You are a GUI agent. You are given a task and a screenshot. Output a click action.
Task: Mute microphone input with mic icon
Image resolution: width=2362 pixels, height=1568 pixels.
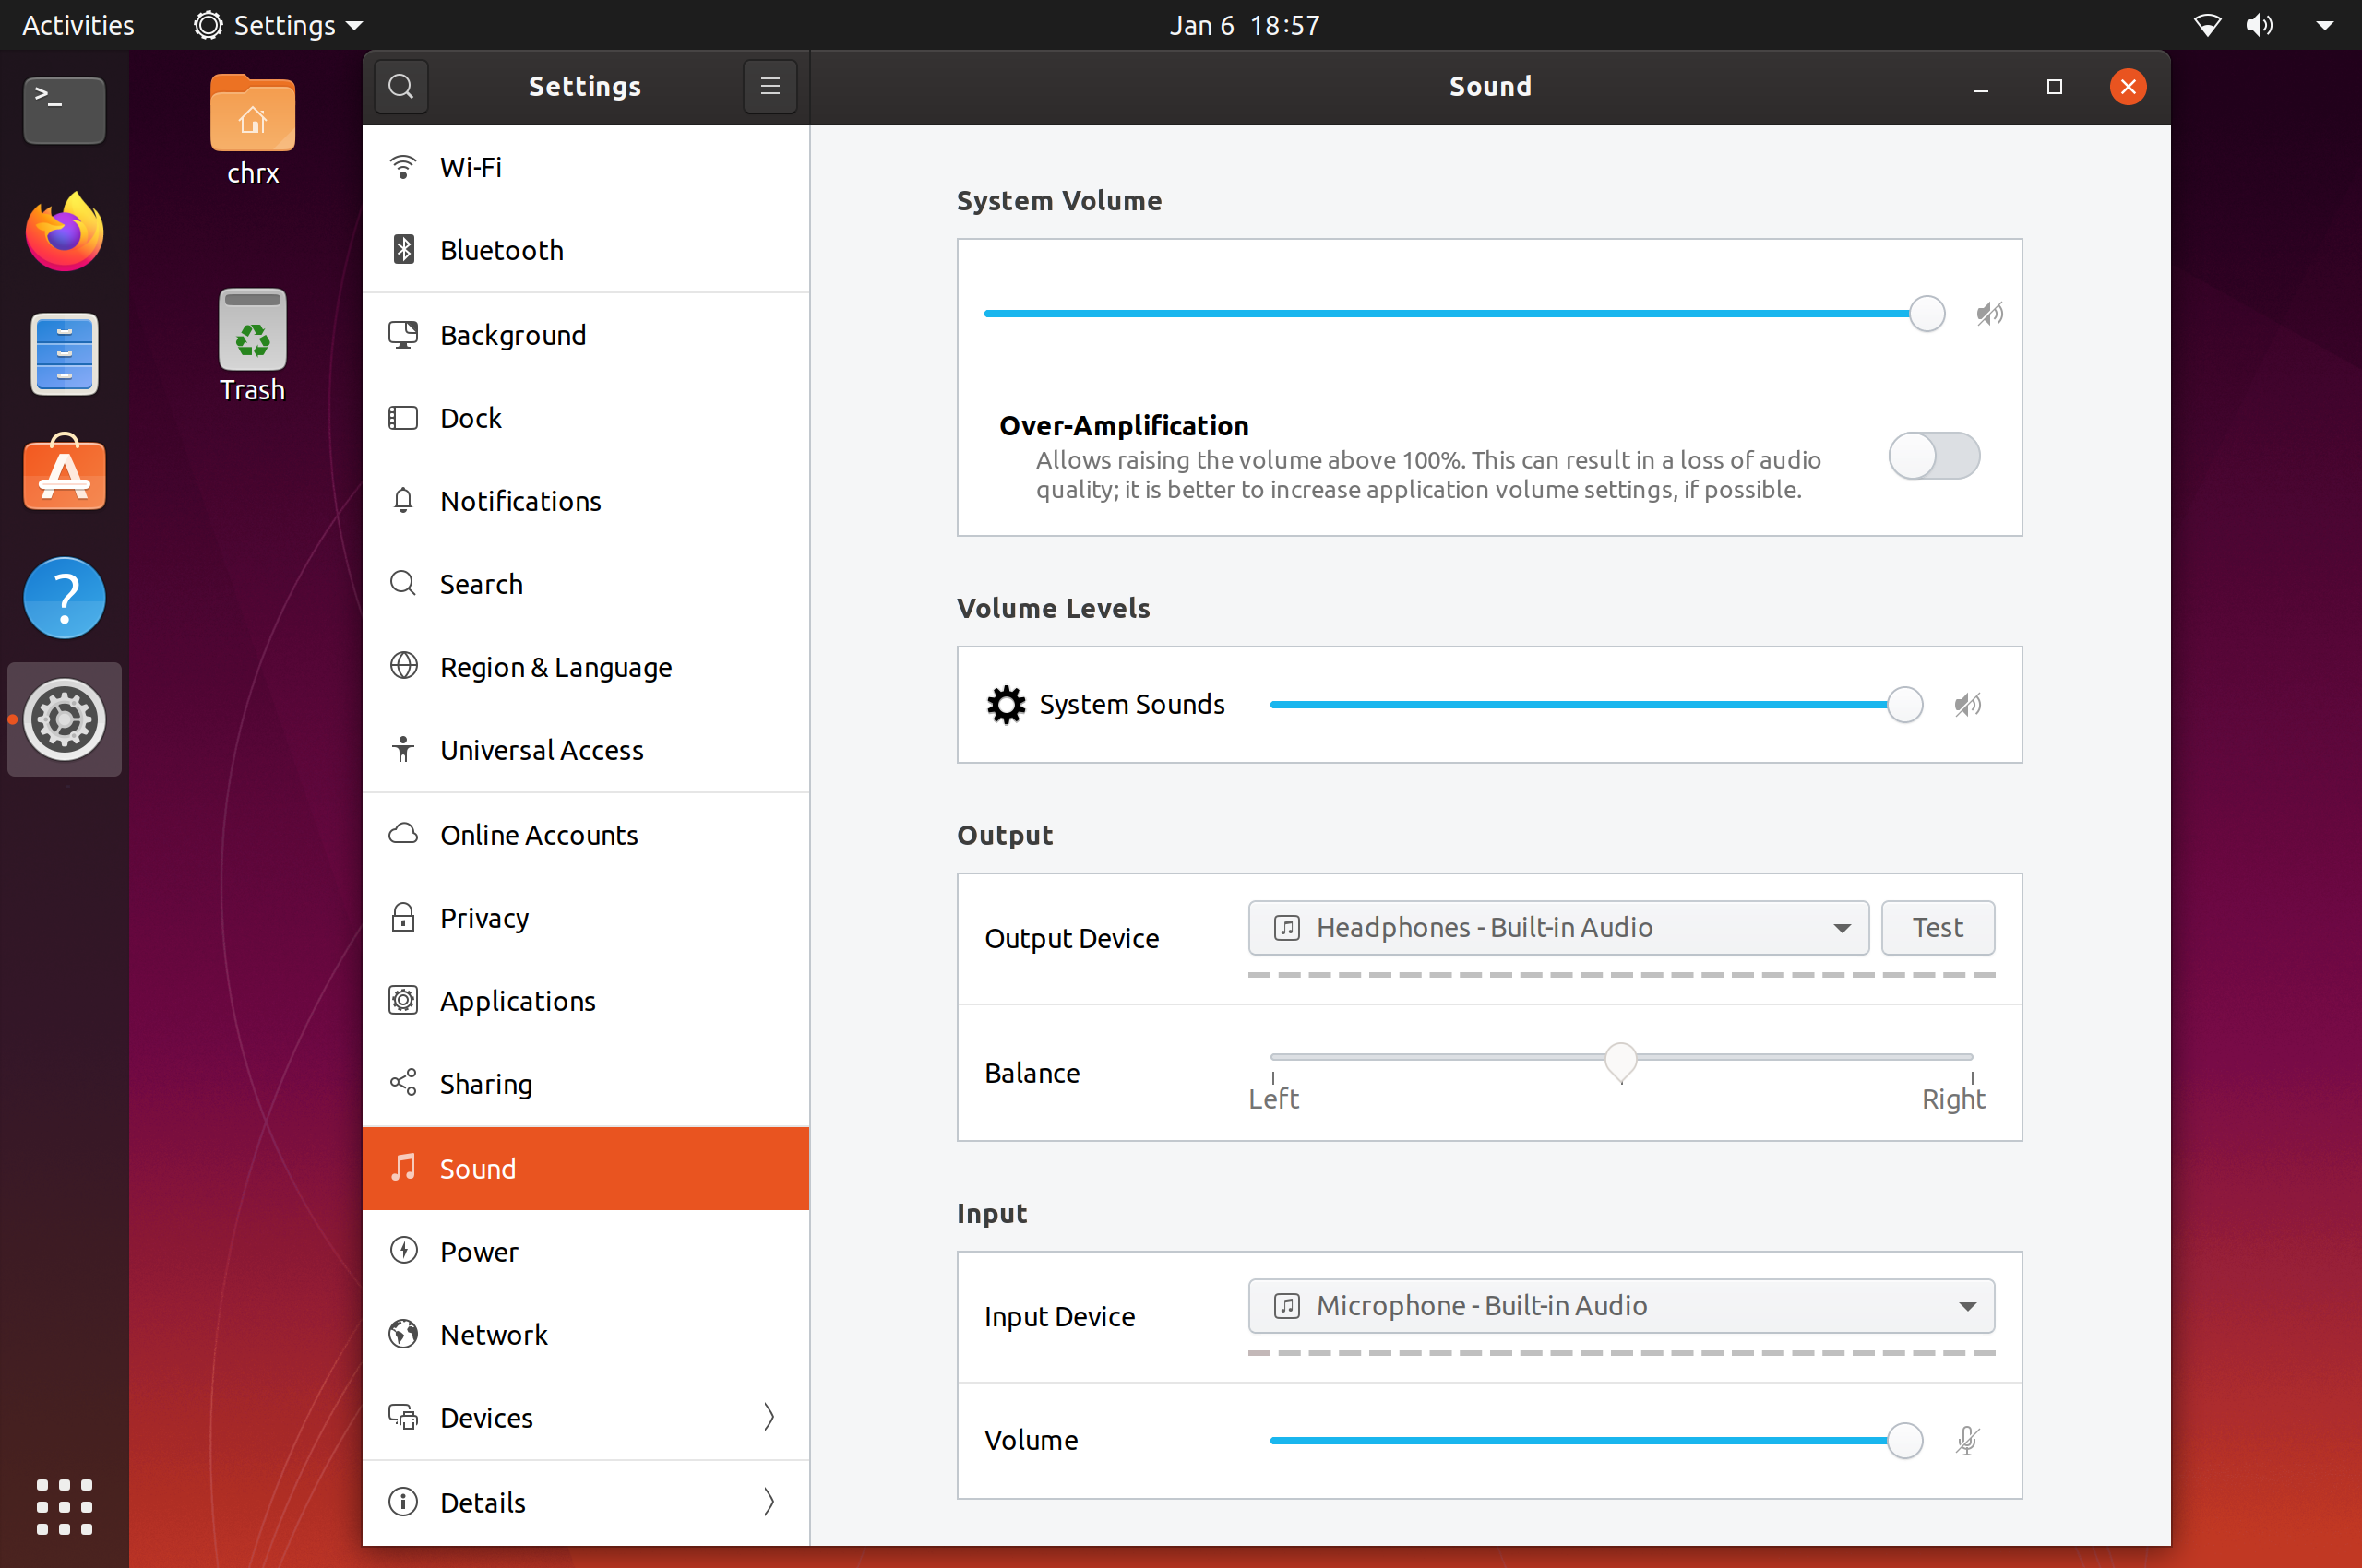pyautogui.click(x=1967, y=1440)
